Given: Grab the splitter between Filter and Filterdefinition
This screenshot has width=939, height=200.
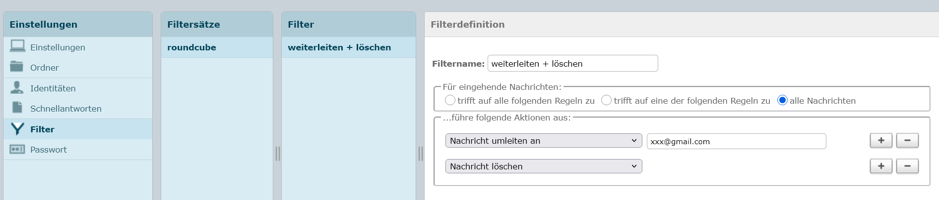Looking at the screenshot, I should [x=421, y=154].
